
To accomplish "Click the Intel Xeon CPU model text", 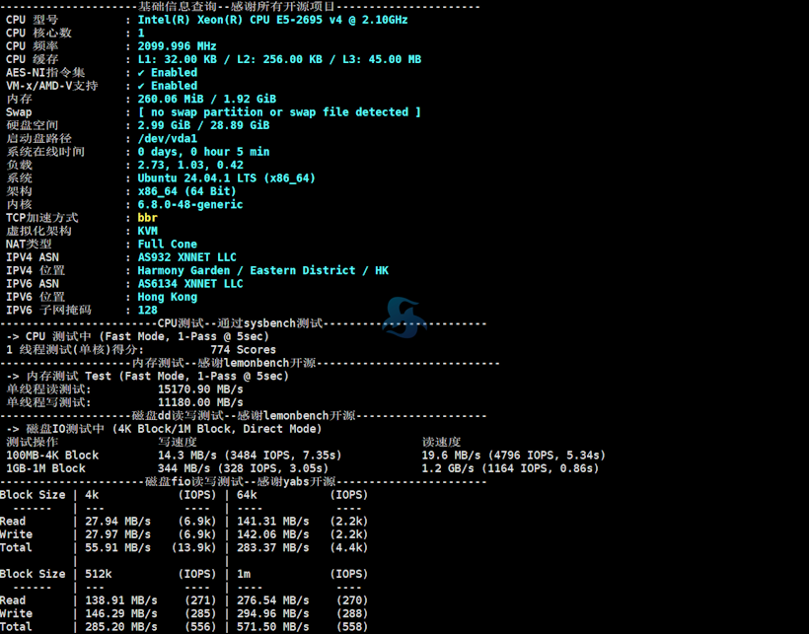I will pyautogui.click(x=272, y=20).
